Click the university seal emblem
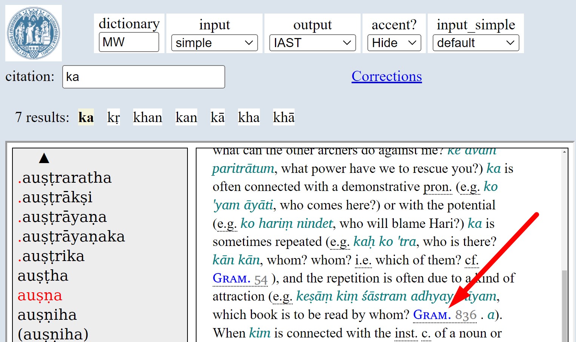The width and height of the screenshot is (576, 342). click(x=33, y=33)
